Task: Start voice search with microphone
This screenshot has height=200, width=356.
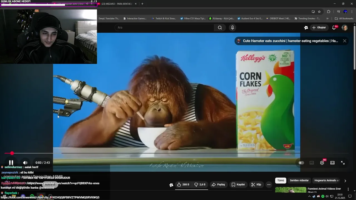Action: [233, 27]
